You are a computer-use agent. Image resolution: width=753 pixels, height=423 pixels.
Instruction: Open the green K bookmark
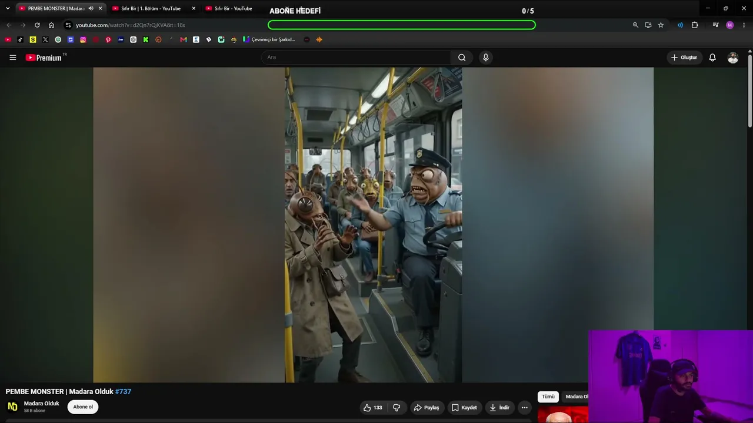click(146, 39)
